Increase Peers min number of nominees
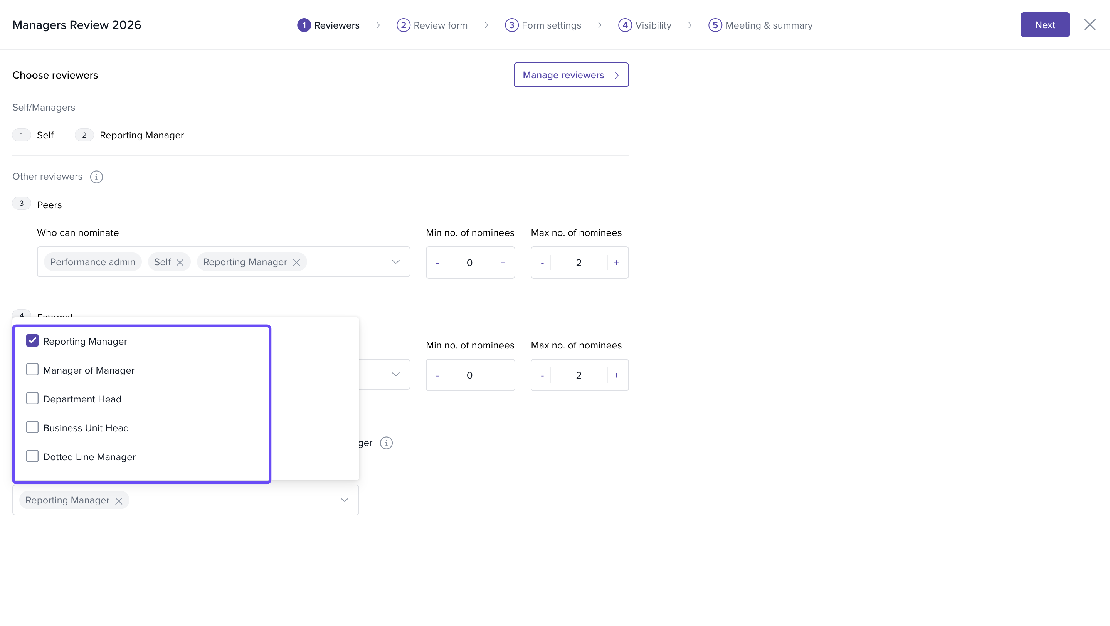 coord(503,263)
